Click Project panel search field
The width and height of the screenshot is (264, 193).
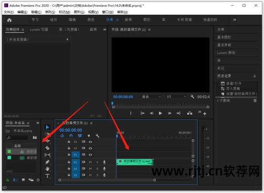tap(17, 138)
